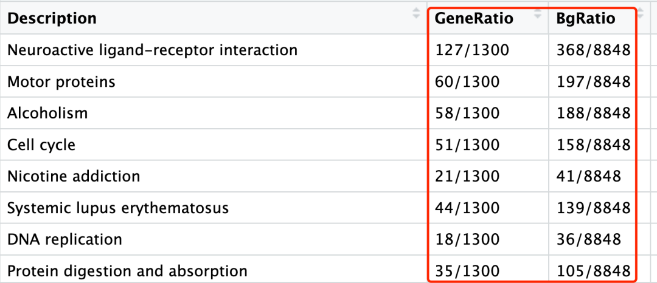This screenshot has width=657, height=283.
Task: Click the Motor proteins description cell
Action: point(61,81)
